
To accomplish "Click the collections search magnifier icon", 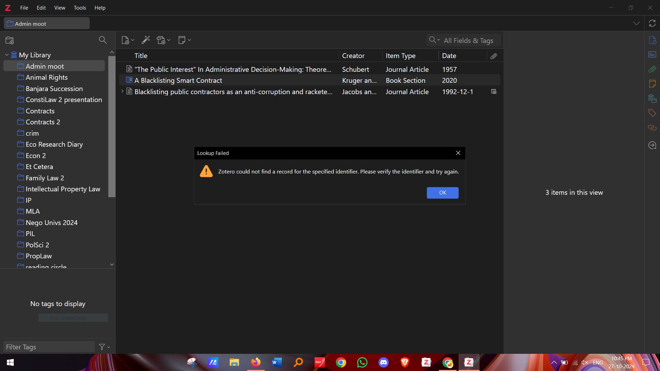I will 102,40.
